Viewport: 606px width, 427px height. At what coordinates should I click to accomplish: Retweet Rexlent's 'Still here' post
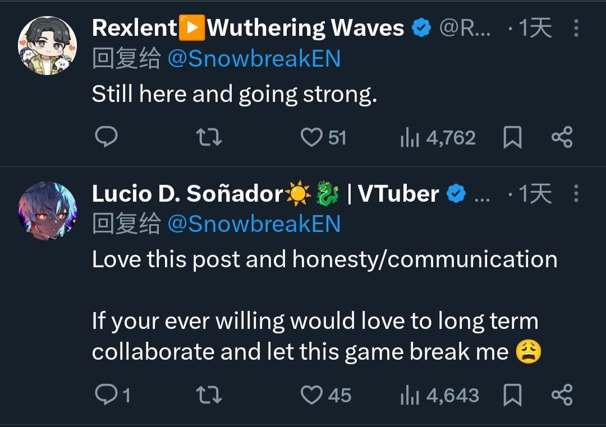tap(210, 137)
